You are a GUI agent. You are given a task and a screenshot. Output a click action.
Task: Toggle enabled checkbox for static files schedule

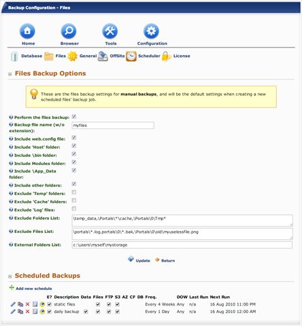pos(50,304)
